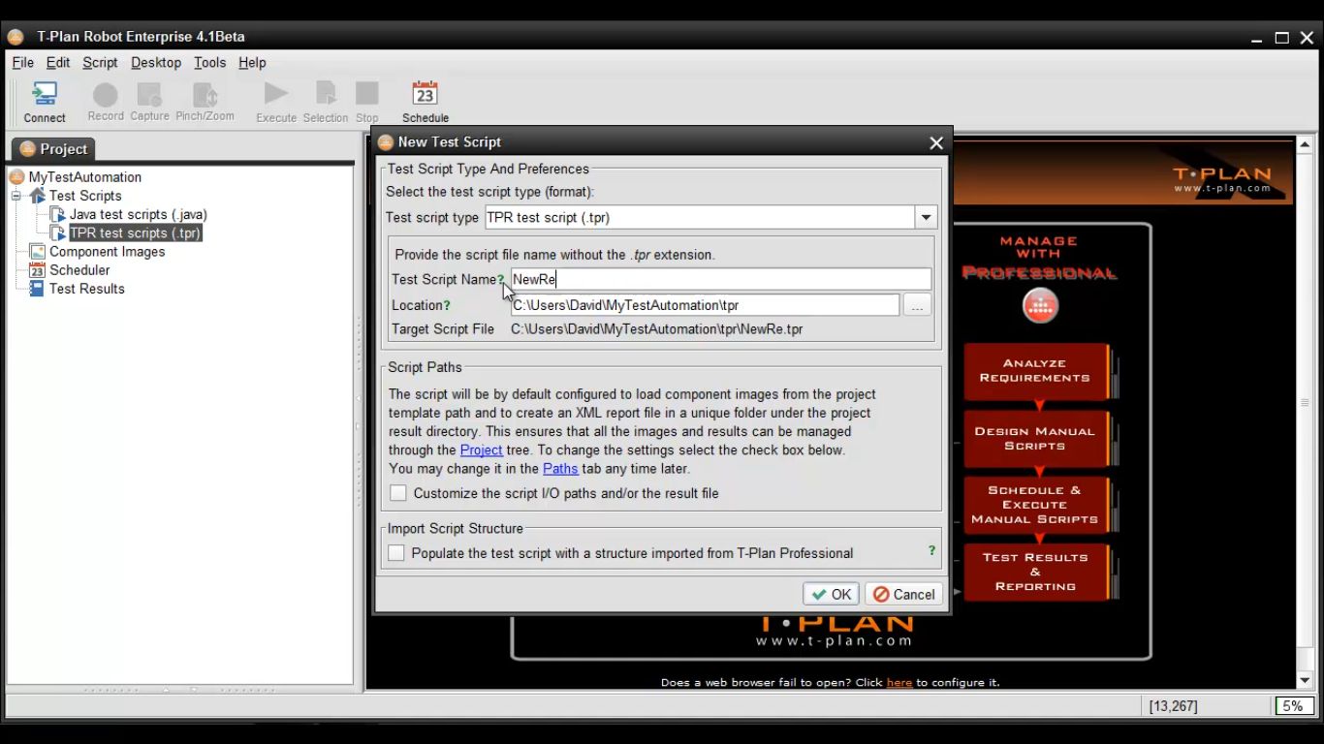The height and width of the screenshot is (744, 1324).
Task: Click the Component Images icon
Action: pos(38,252)
